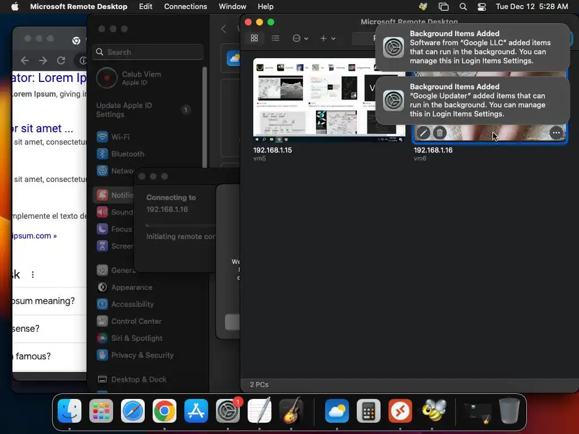Viewport: 579px width, 434px height.
Task: Click the Stage Manager window icon in menu bar
Action: (443, 7)
